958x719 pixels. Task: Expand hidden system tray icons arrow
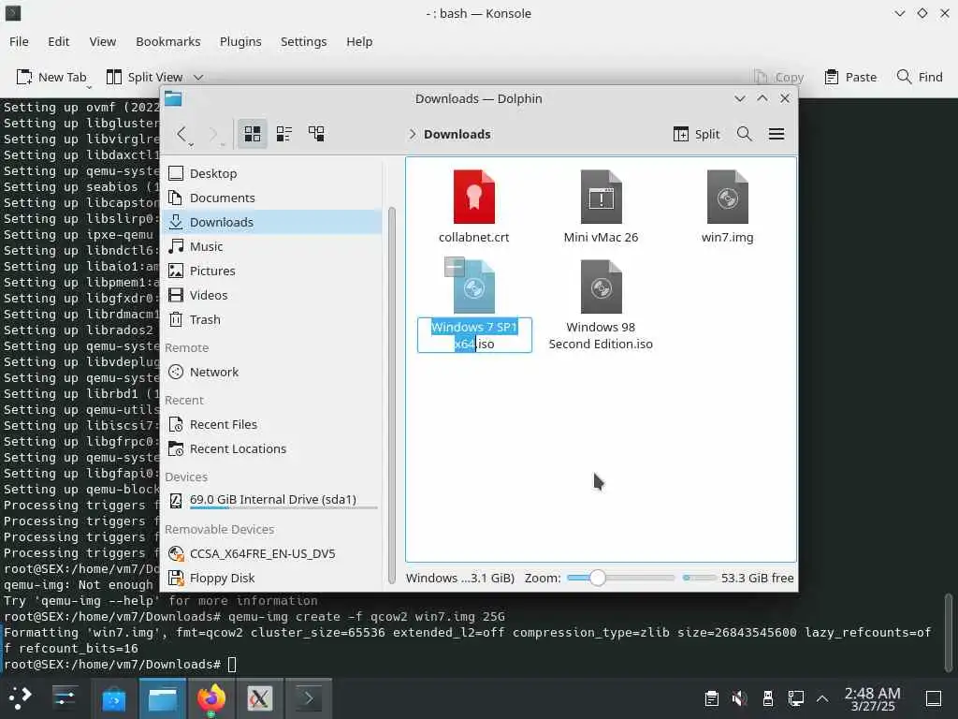(x=822, y=698)
